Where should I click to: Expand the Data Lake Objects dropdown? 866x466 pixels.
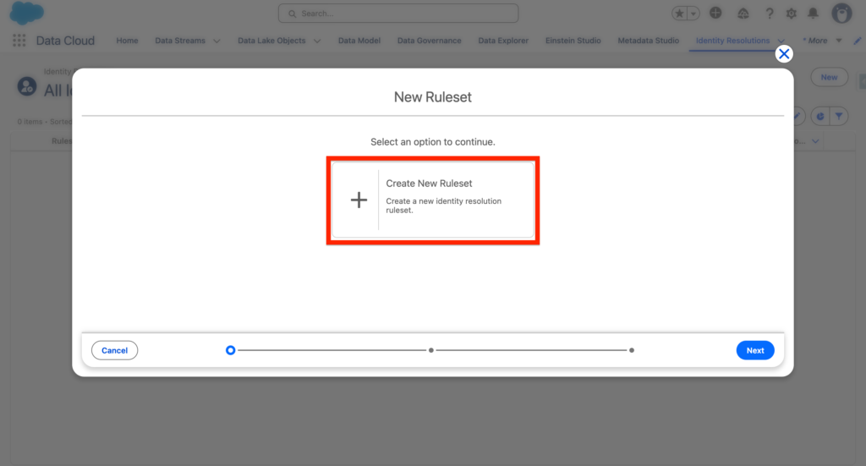[x=317, y=41]
